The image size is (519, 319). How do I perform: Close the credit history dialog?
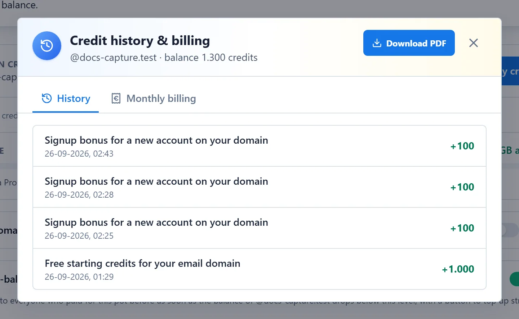474,43
